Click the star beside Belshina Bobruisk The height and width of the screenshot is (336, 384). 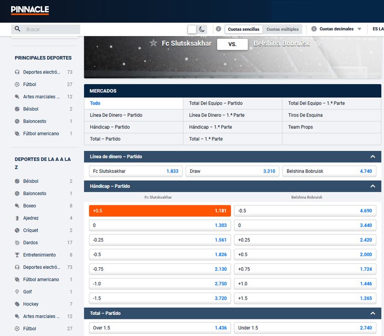coord(317,43)
